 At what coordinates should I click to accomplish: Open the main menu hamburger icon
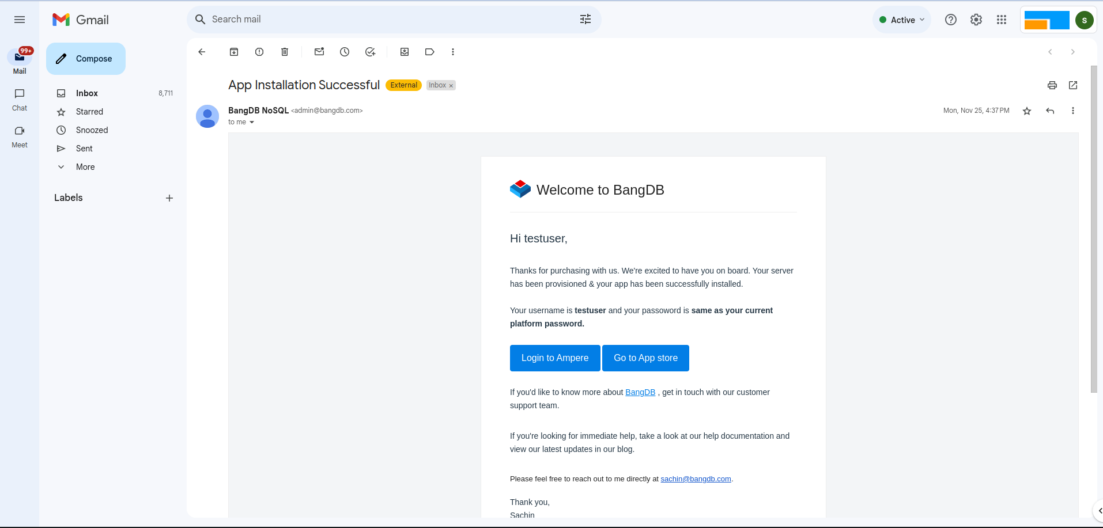(20, 20)
